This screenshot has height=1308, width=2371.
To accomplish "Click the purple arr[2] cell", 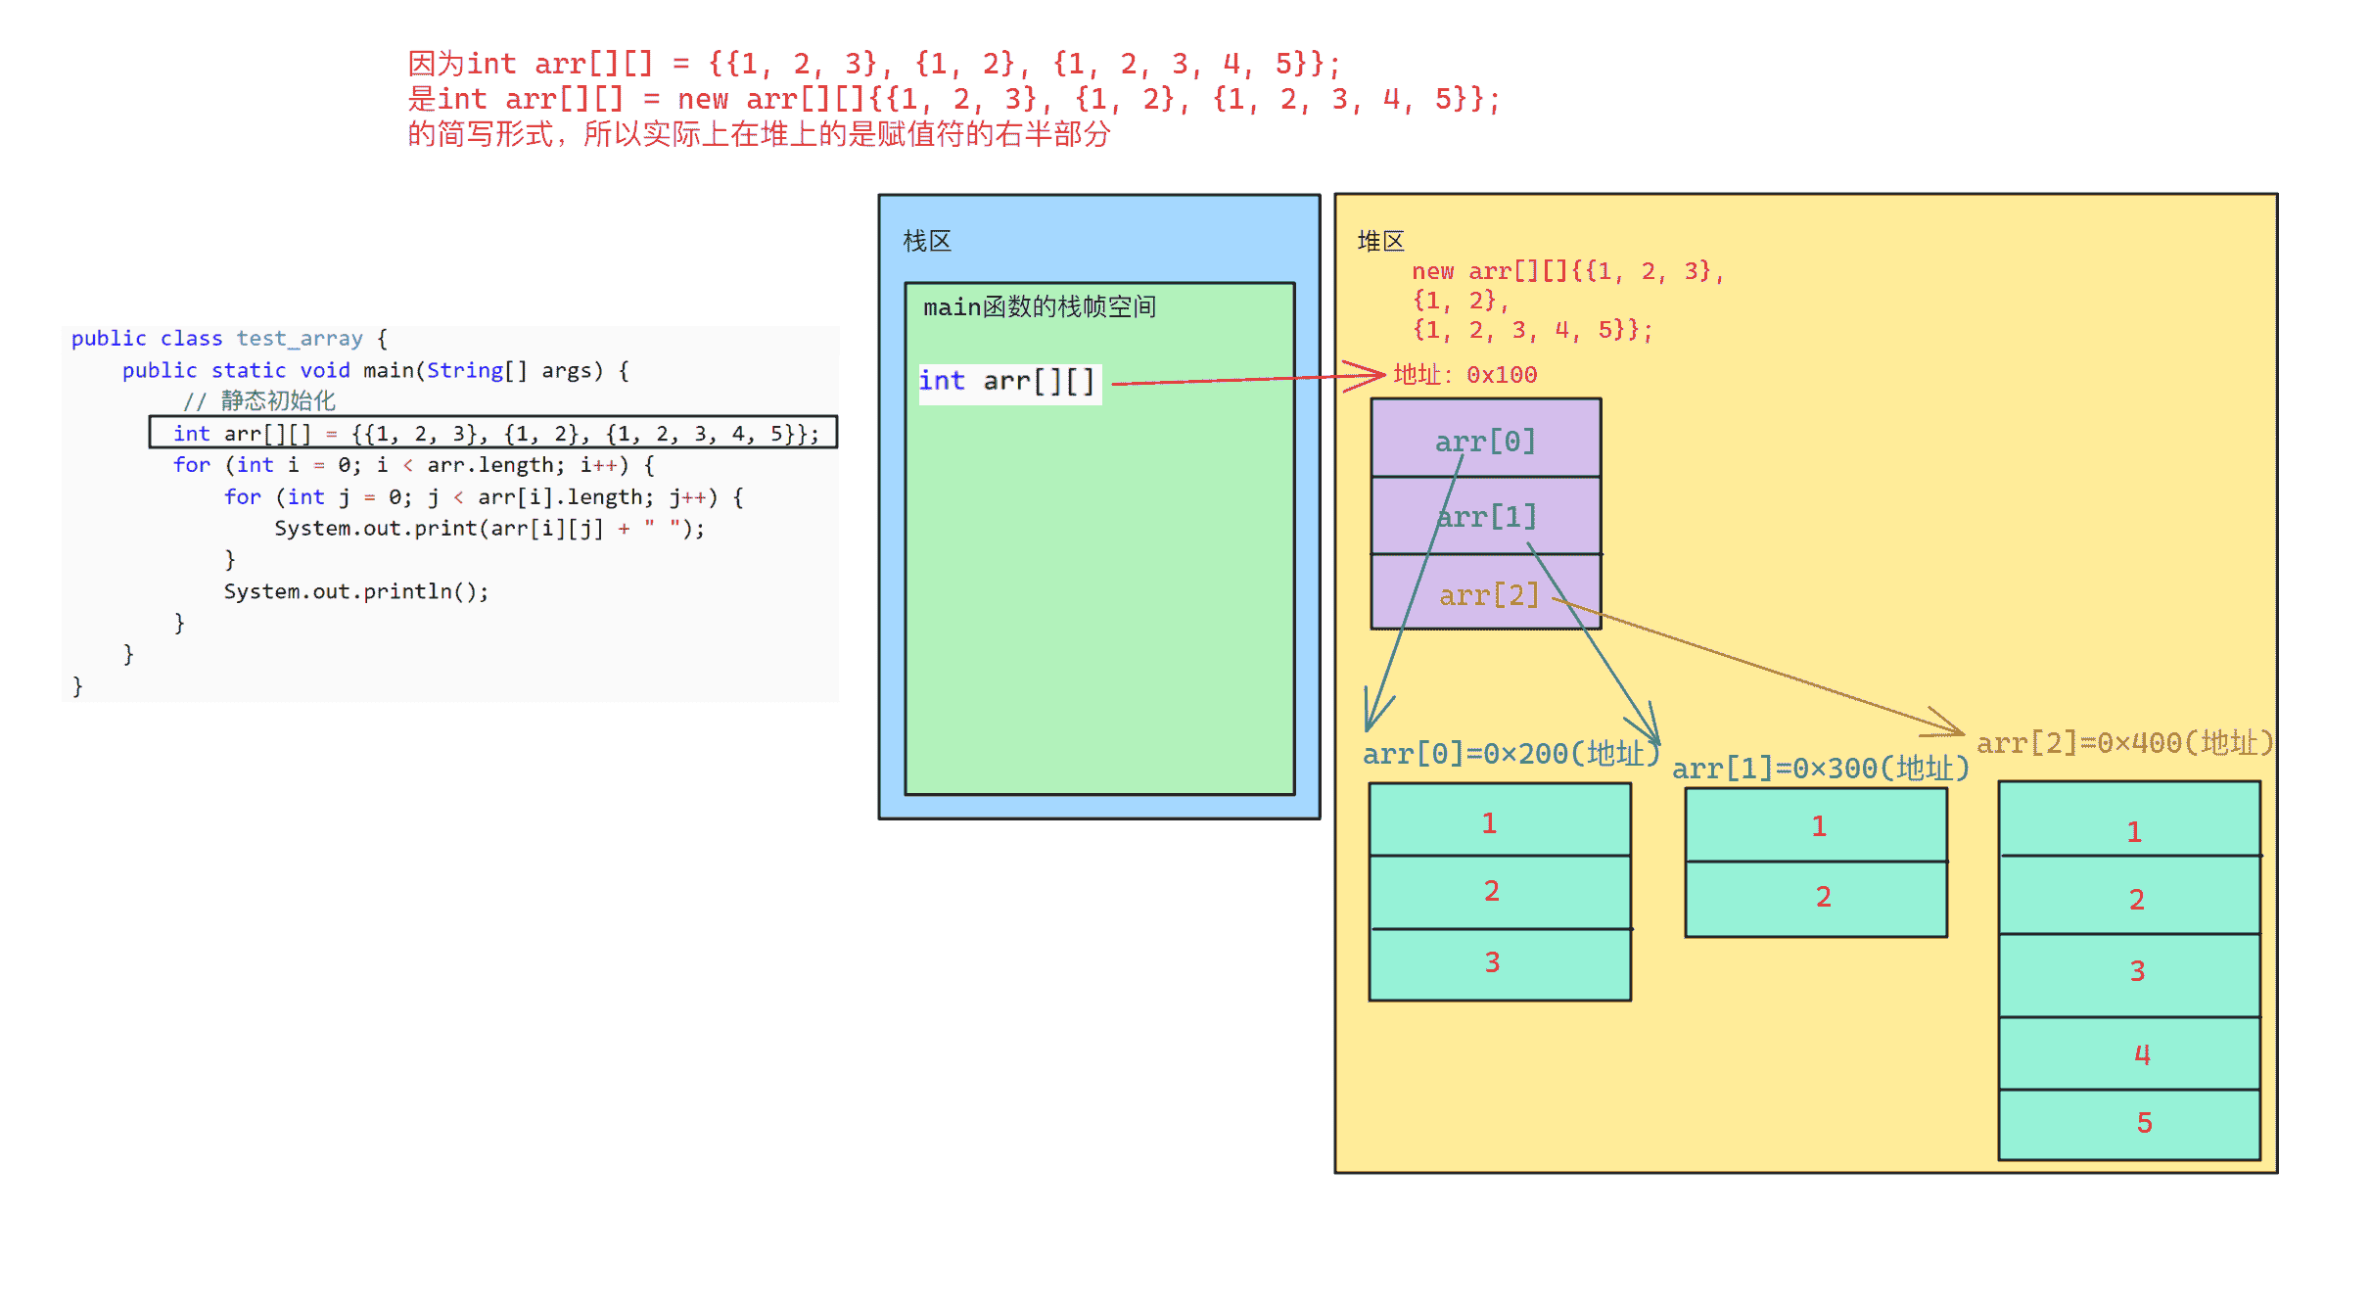I will tap(1486, 591).
